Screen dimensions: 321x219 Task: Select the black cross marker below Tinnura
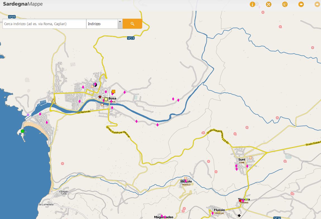[x=239, y=216]
